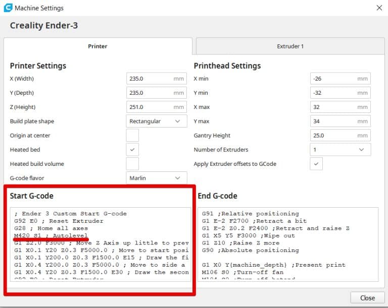Toggle the Origin at center checkbox
The height and width of the screenshot is (308, 388).
[x=132, y=136]
